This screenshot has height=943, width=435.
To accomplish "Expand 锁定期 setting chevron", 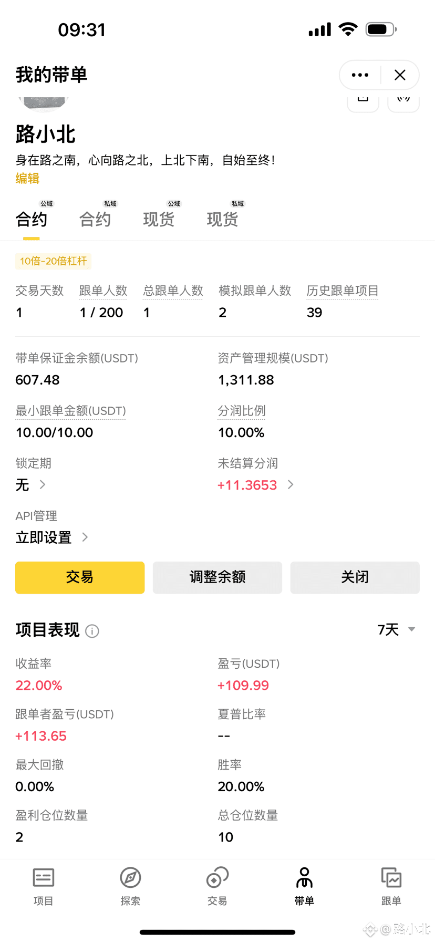I will click(43, 484).
